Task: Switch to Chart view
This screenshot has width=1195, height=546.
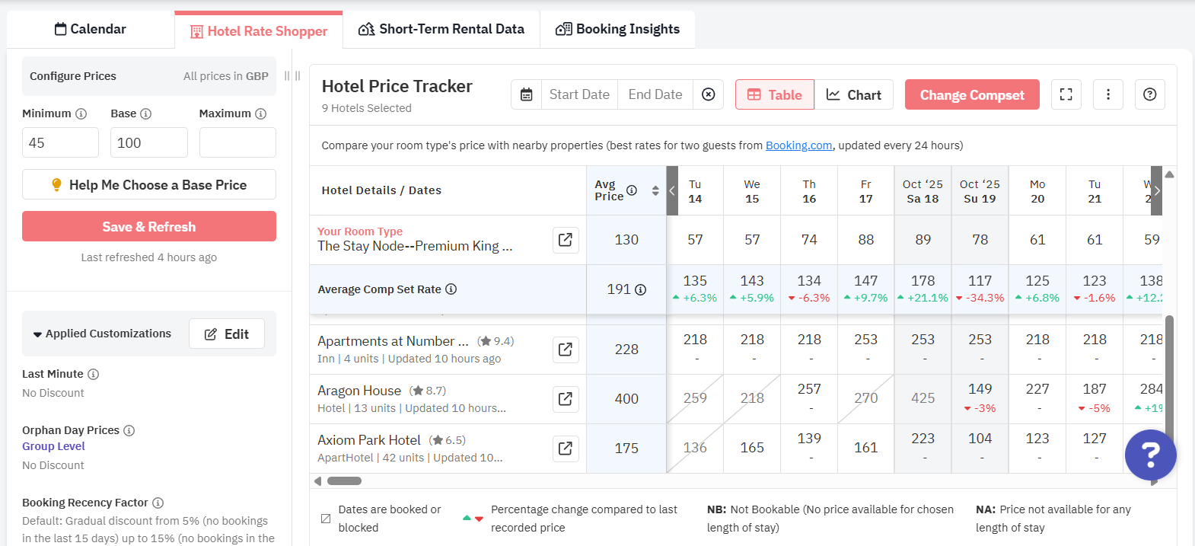Action: coord(853,94)
